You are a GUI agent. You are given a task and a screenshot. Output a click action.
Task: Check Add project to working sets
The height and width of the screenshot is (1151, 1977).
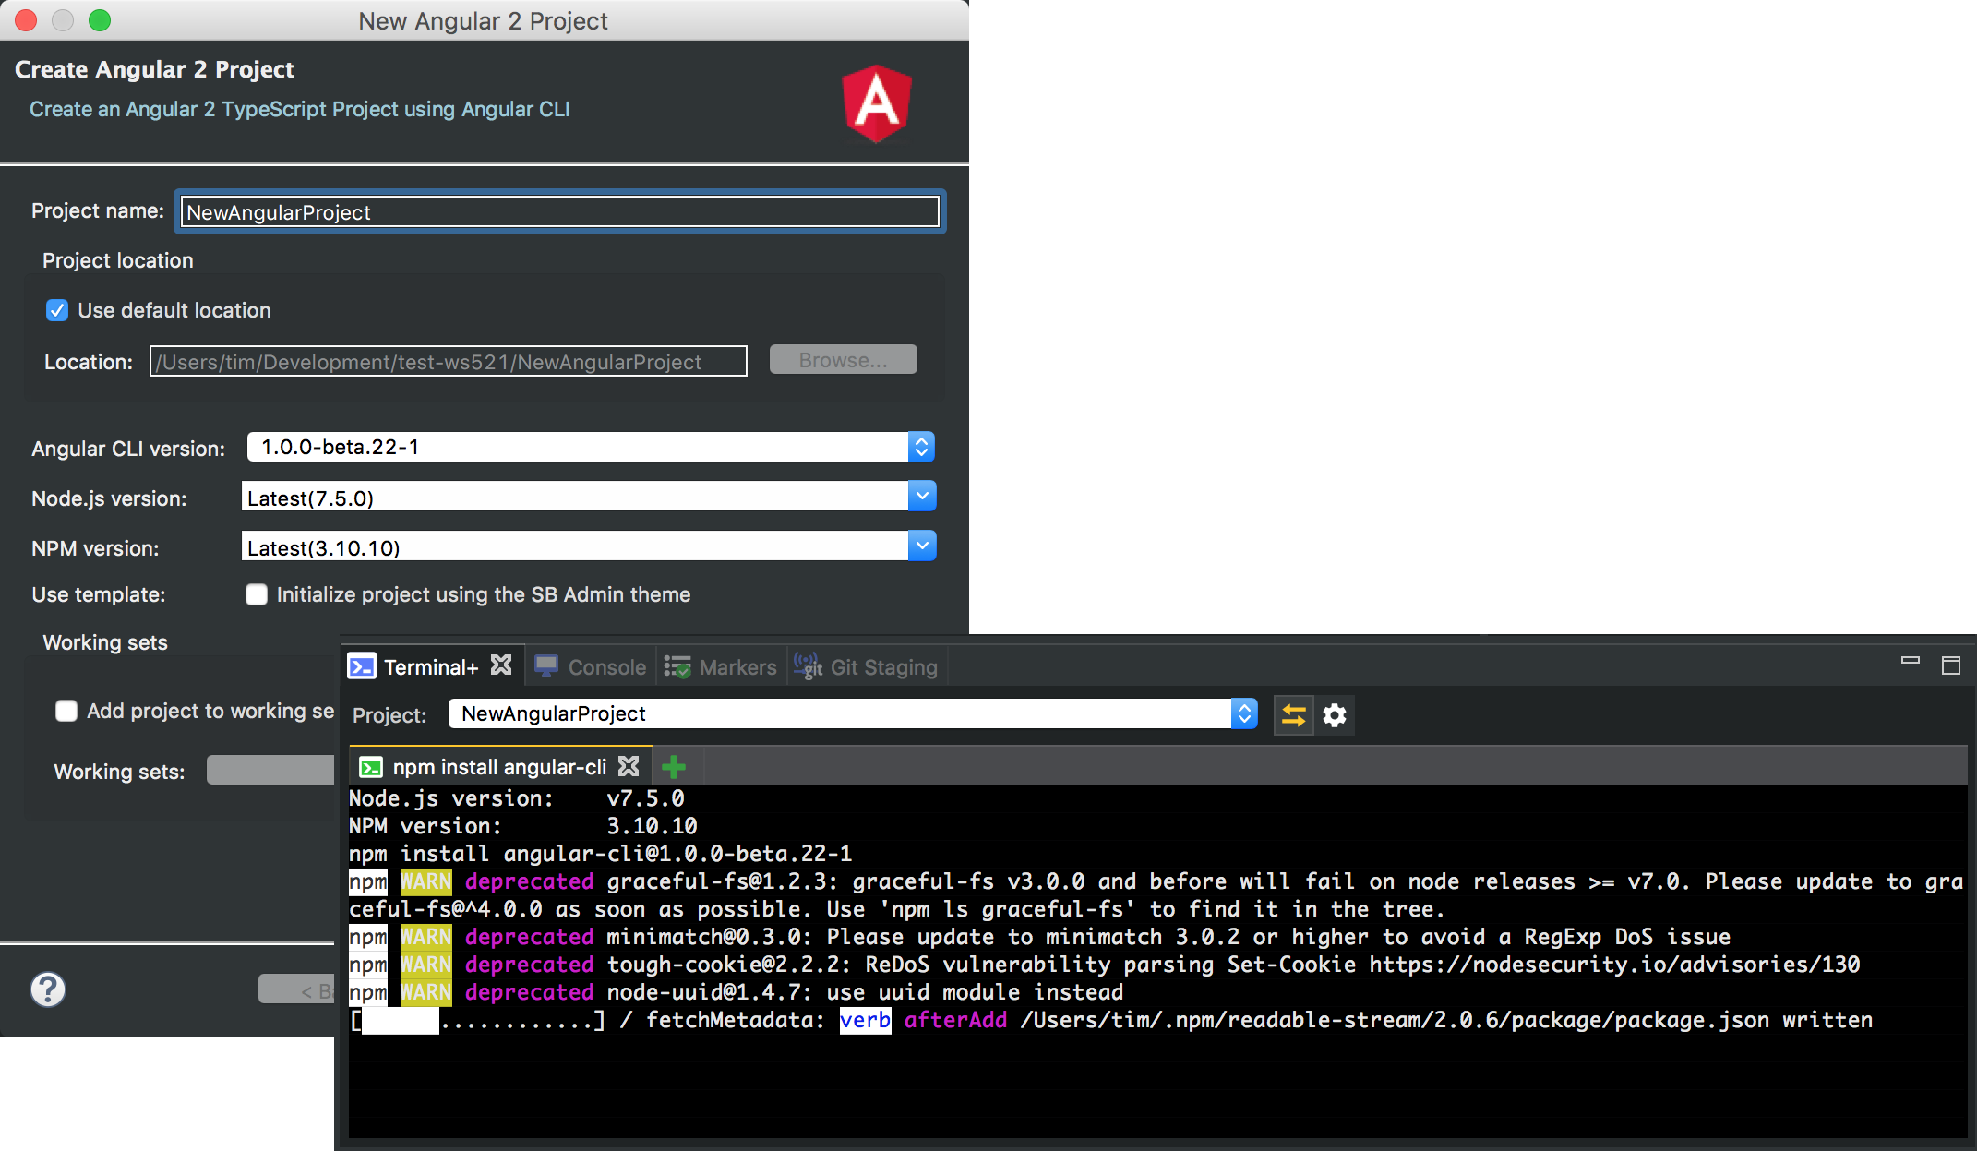66,711
